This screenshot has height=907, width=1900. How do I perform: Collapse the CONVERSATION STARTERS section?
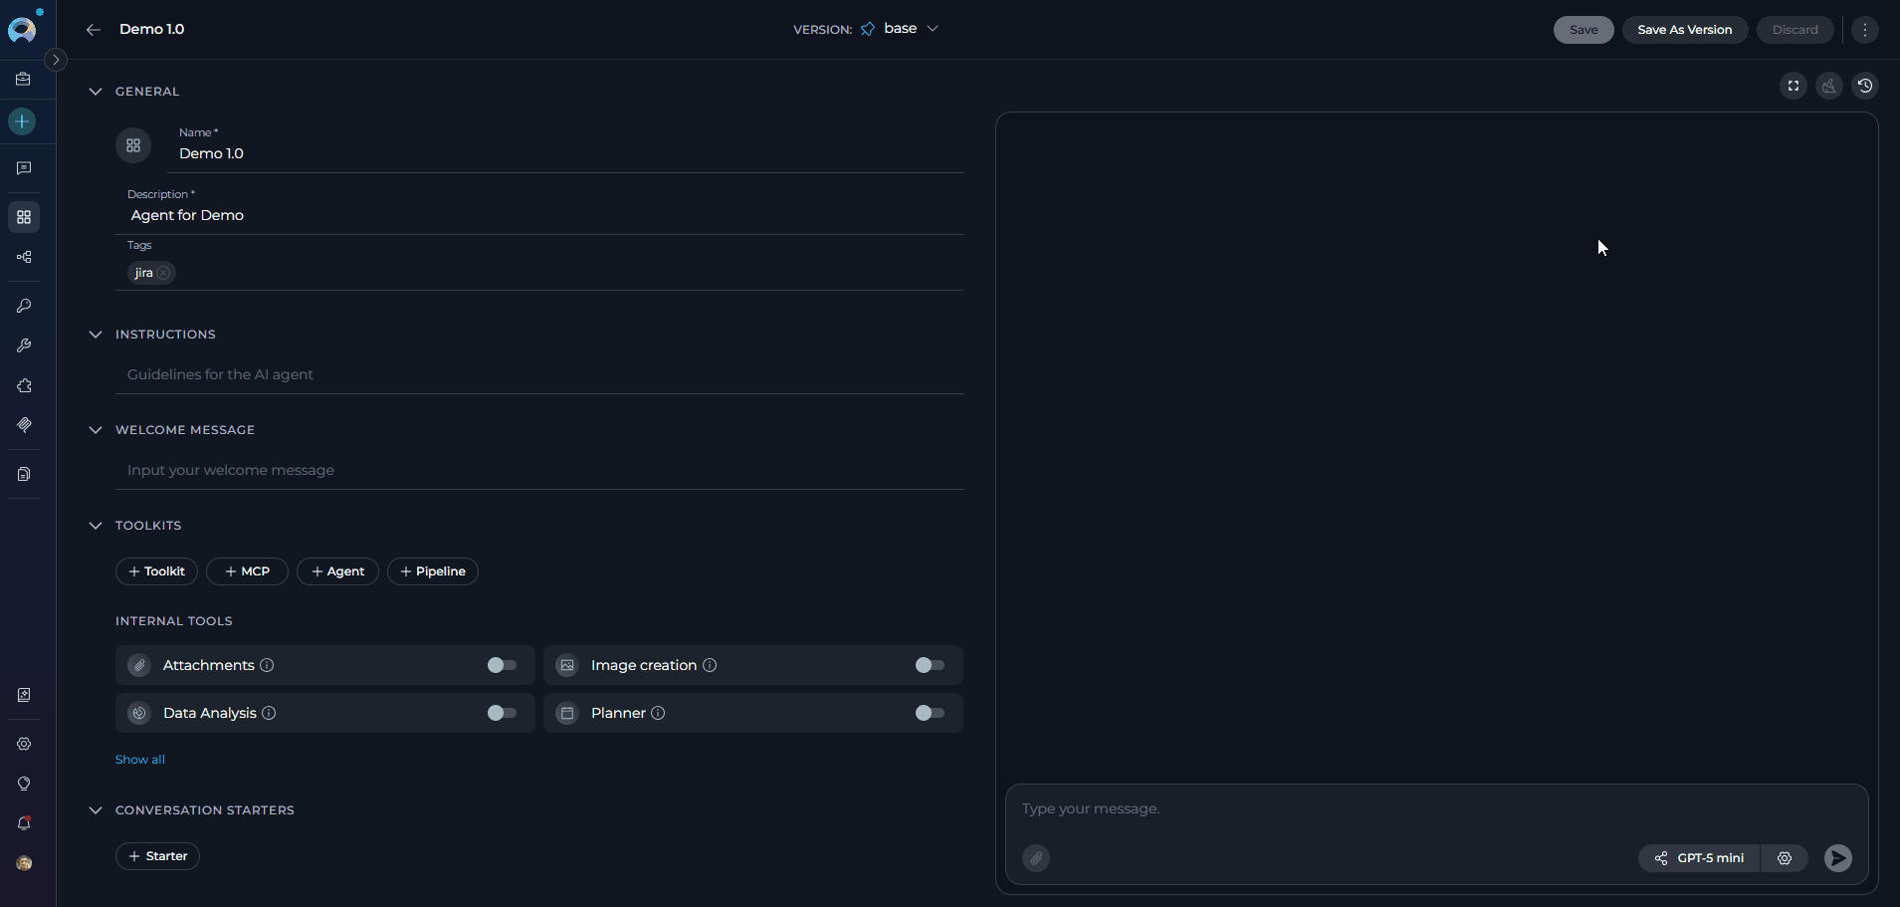coord(96,810)
